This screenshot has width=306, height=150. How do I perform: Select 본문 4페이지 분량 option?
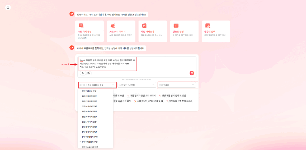pyautogui.click(x=95, y=106)
